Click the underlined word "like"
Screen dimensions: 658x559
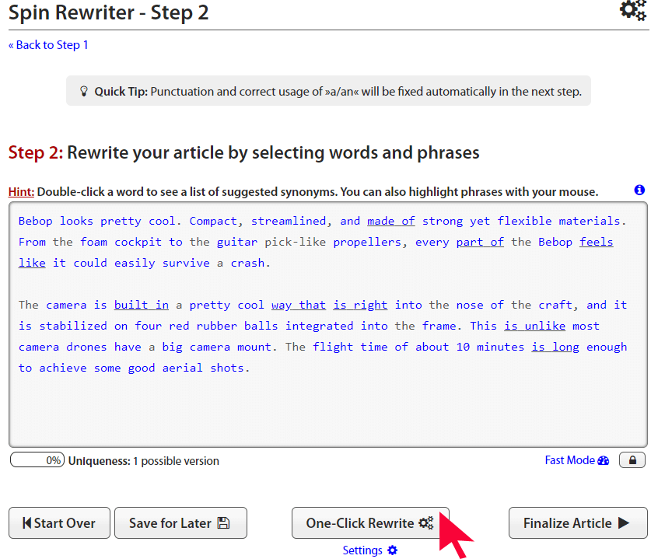(x=32, y=263)
